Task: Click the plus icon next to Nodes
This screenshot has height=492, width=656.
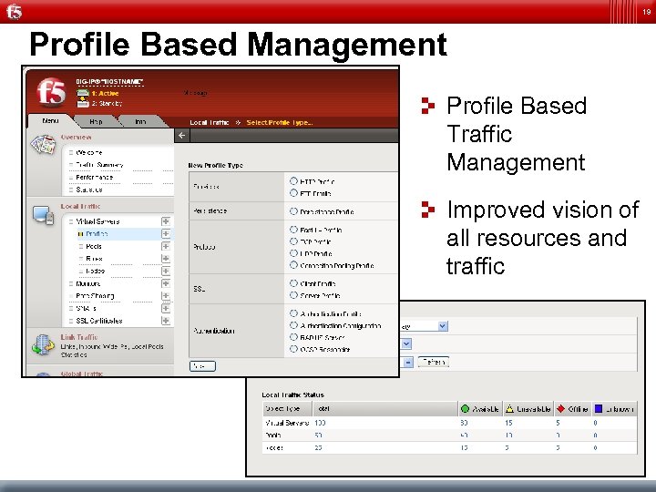Action: [166, 272]
